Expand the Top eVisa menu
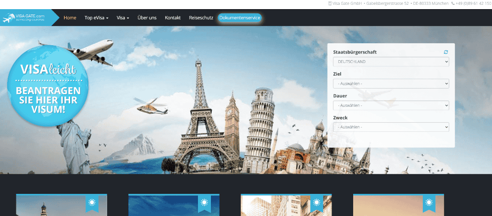Screen dimensions: 492x216 pos(97,18)
